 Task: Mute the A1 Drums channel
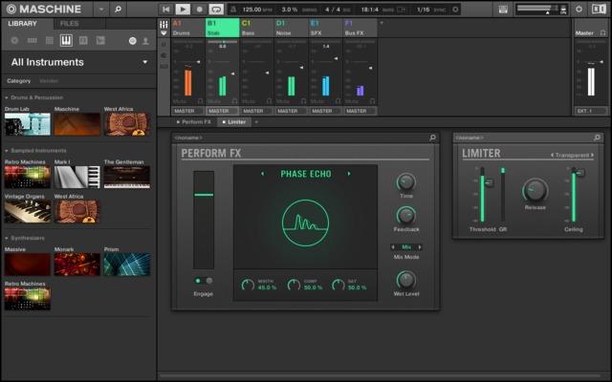point(180,101)
